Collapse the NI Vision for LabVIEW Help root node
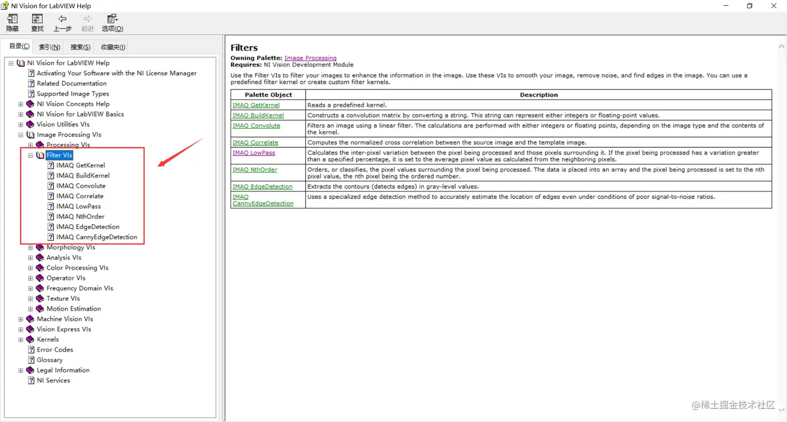This screenshot has height=422, width=787. (x=11, y=63)
